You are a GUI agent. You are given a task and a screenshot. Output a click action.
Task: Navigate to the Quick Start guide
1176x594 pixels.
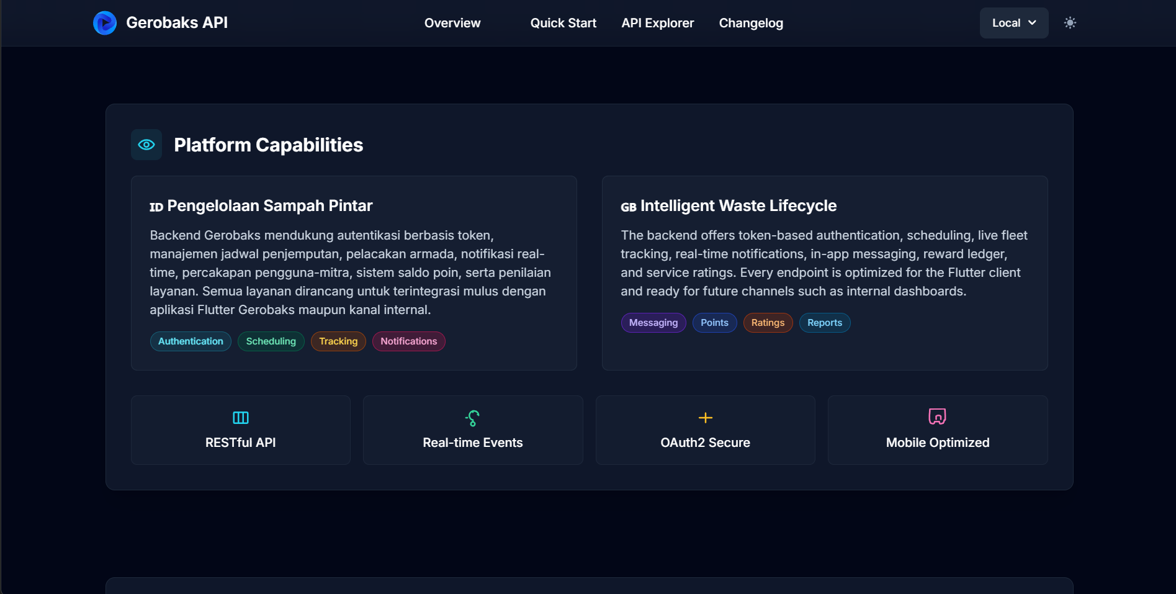click(563, 23)
